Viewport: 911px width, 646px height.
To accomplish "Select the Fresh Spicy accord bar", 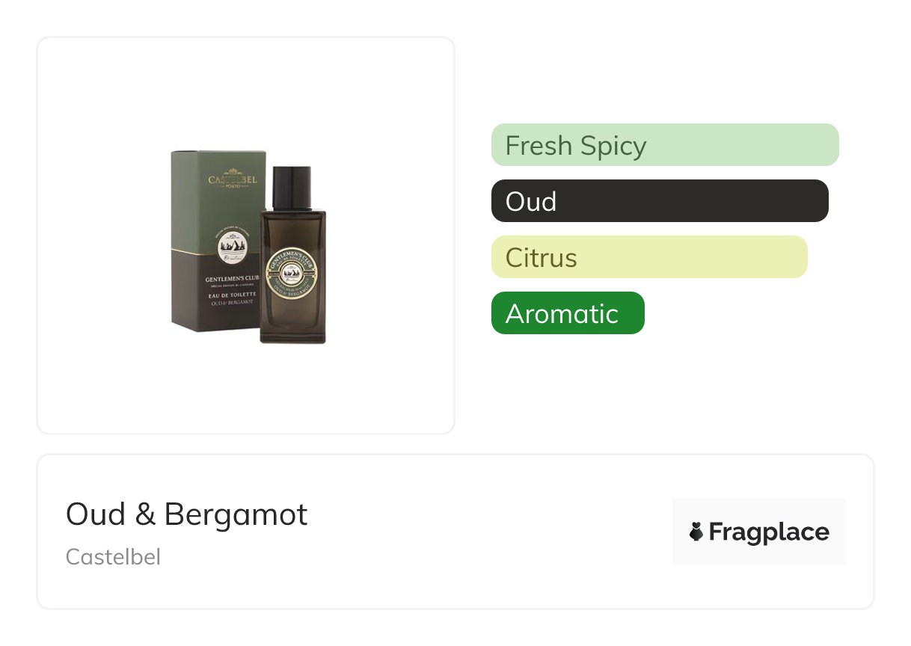I will pos(664,145).
